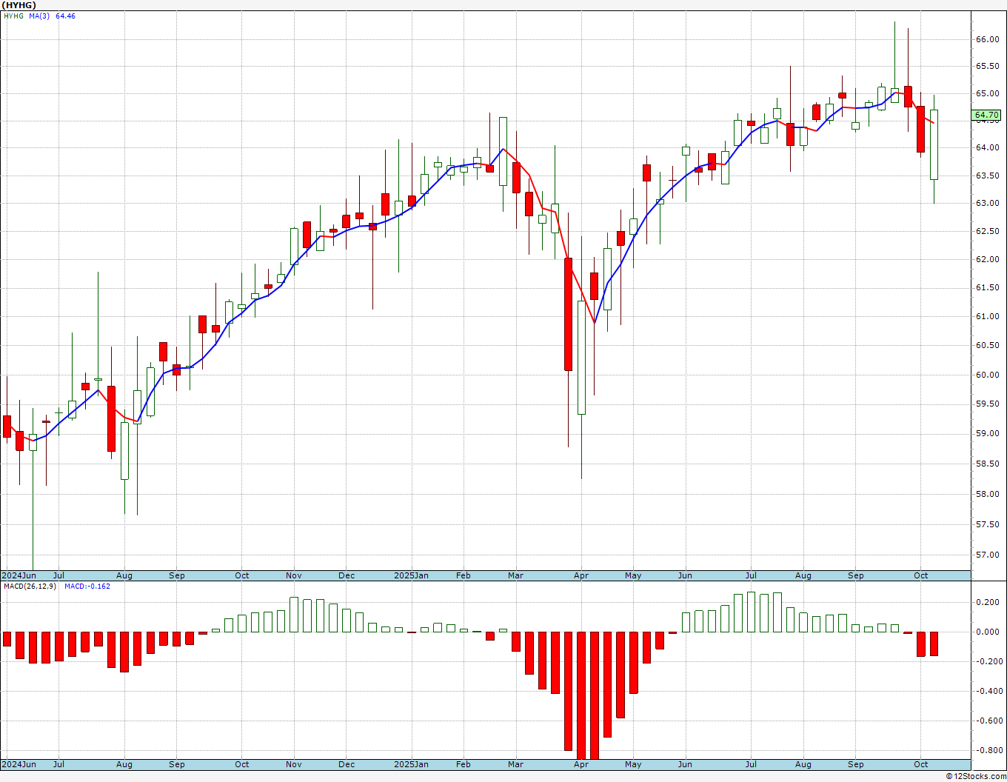The height and width of the screenshot is (782, 1007).
Task: Select Mar on the MACD panel axis
Action: point(515,764)
